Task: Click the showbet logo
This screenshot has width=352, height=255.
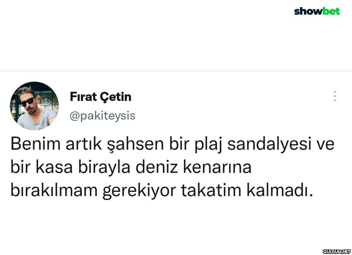Action: (x=317, y=11)
